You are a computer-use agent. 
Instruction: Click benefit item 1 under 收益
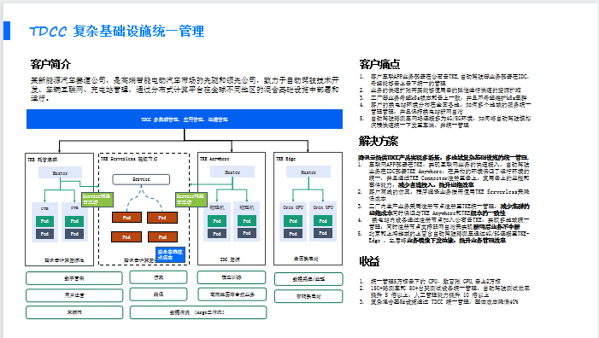[x=430, y=281]
